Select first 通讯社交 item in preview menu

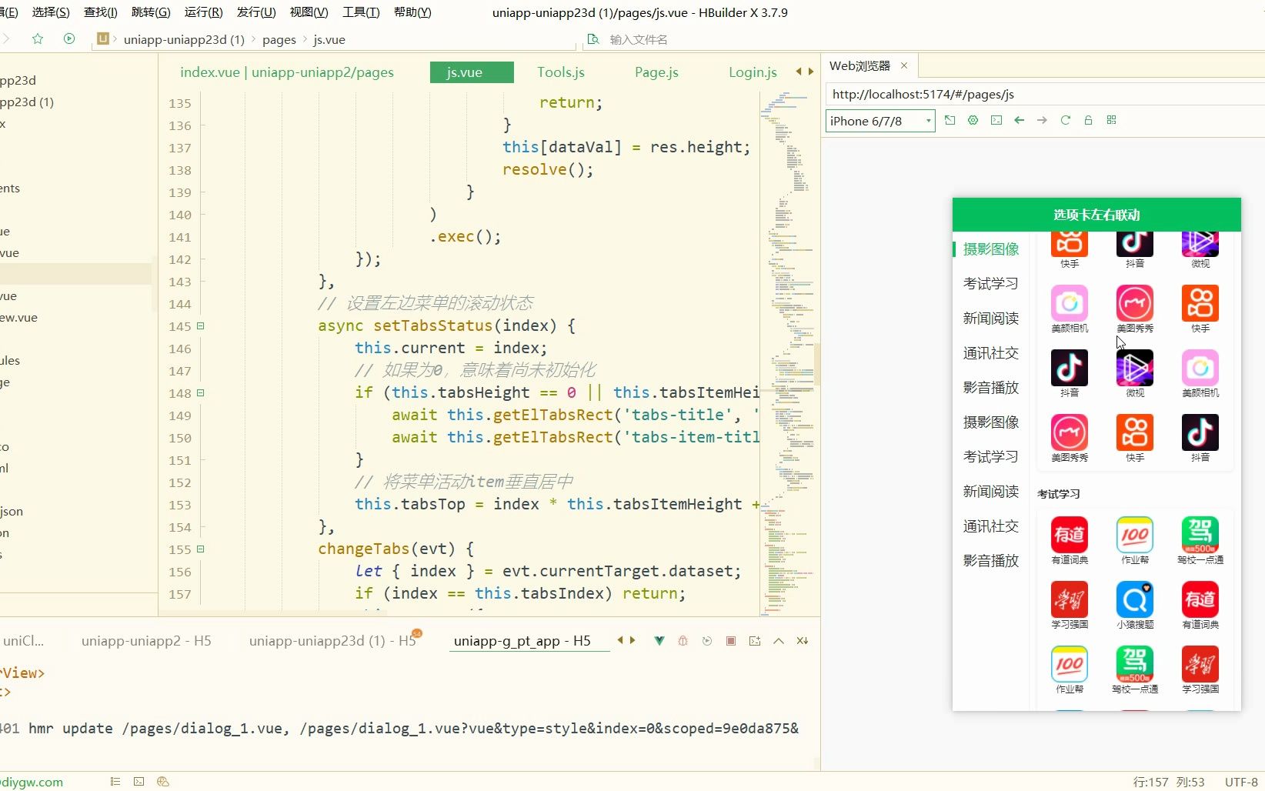[x=990, y=352]
